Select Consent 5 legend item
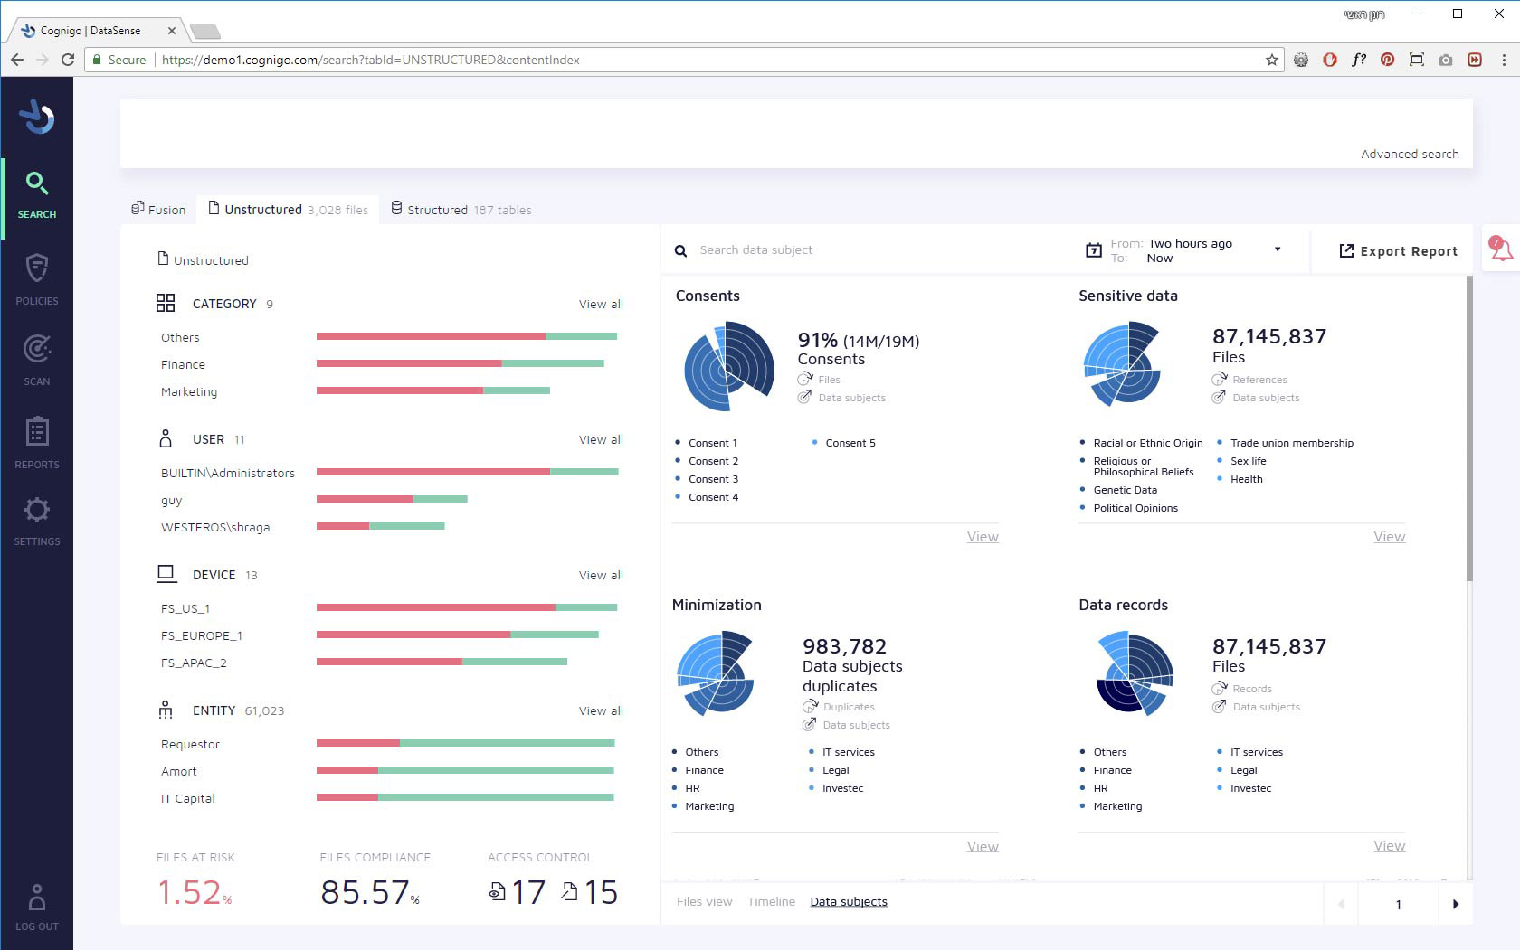This screenshot has height=950, width=1520. click(x=843, y=443)
